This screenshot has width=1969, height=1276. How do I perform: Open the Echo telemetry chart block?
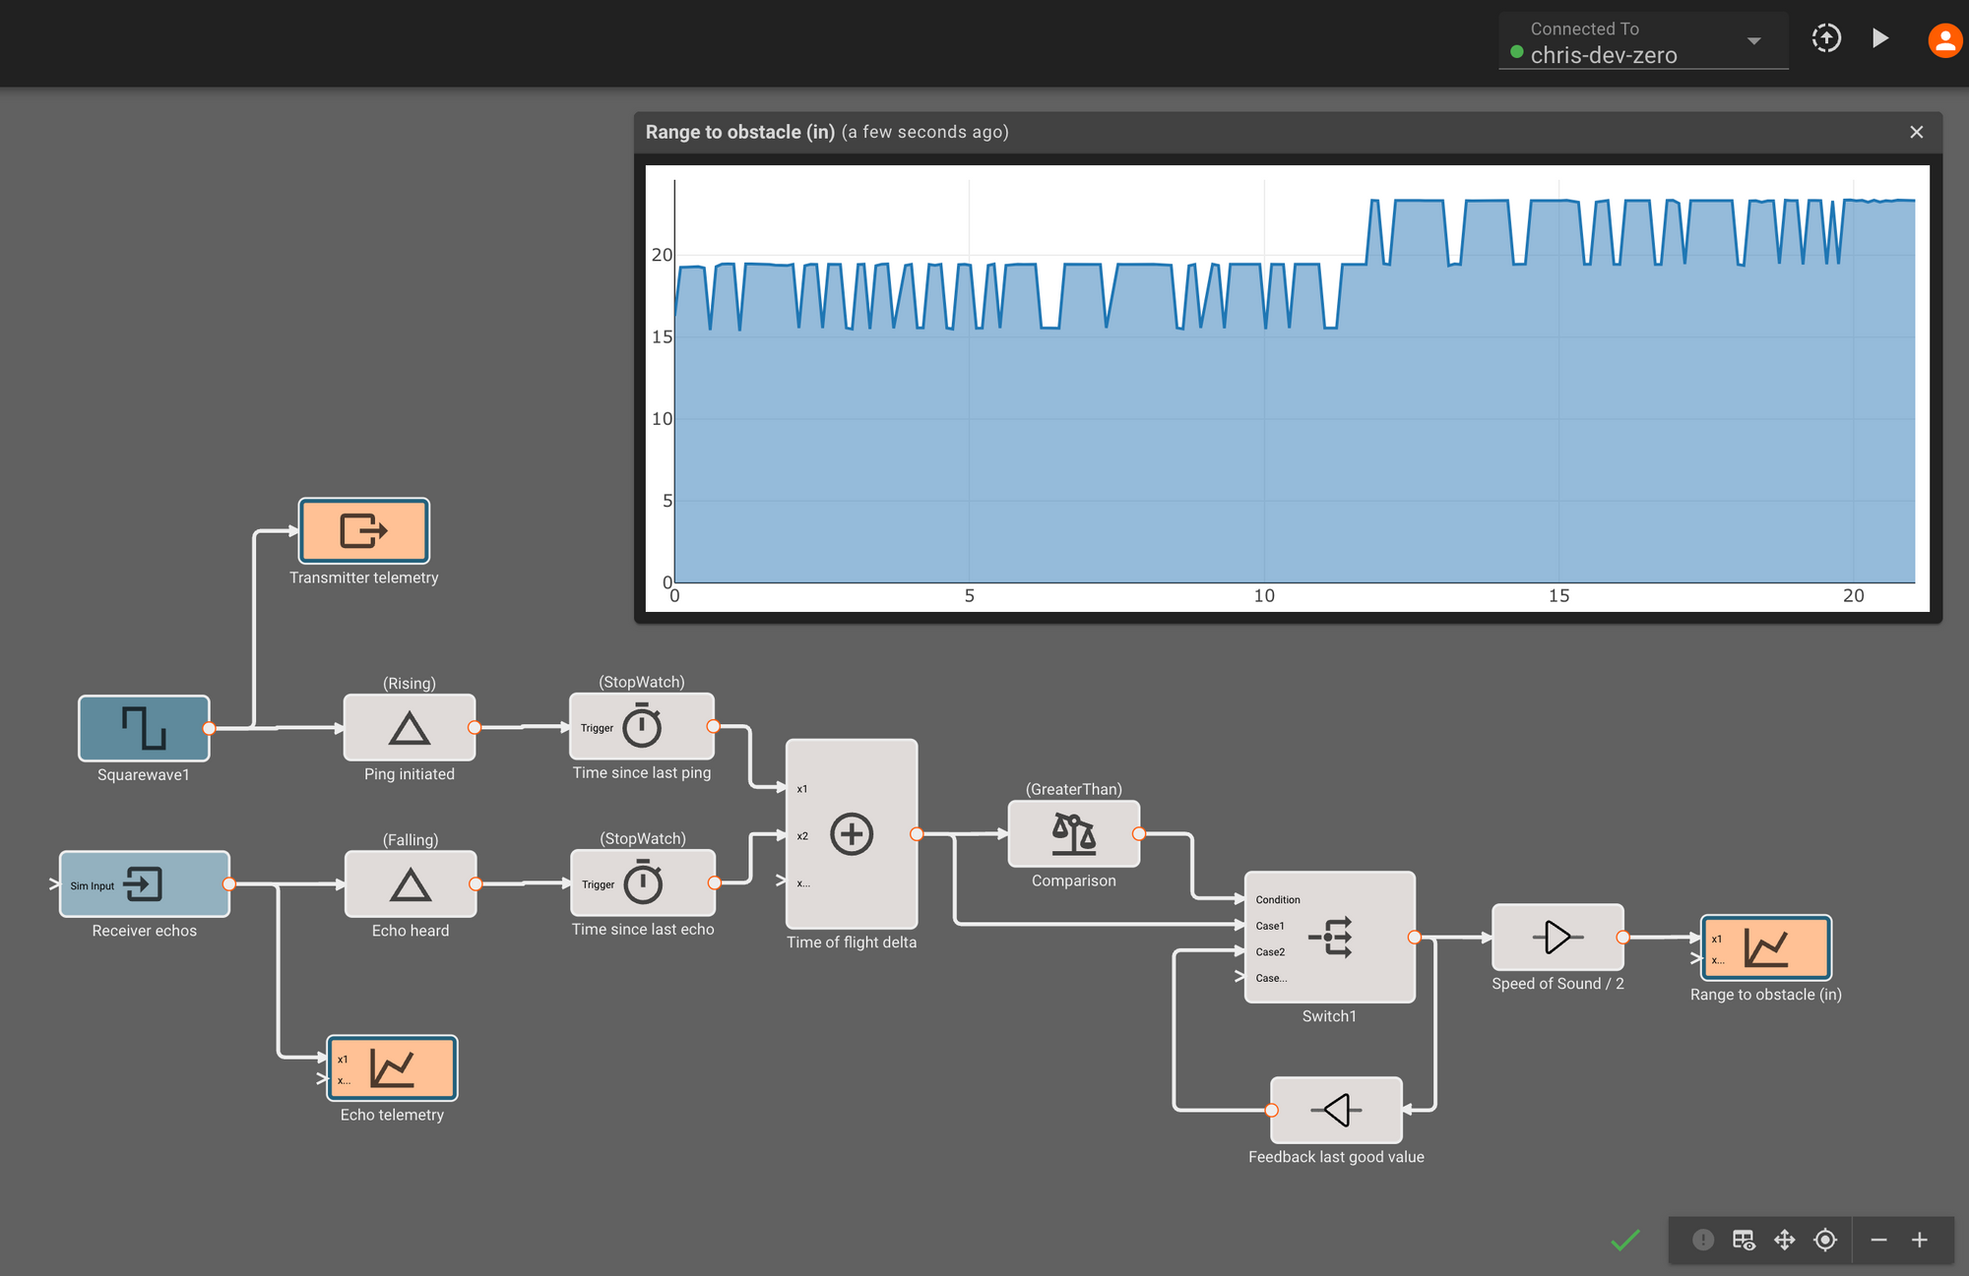pyautogui.click(x=392, y=1067)
